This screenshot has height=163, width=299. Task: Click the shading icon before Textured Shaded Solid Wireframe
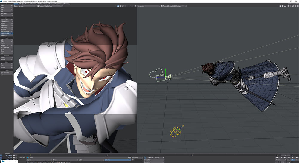pos(162,6)
